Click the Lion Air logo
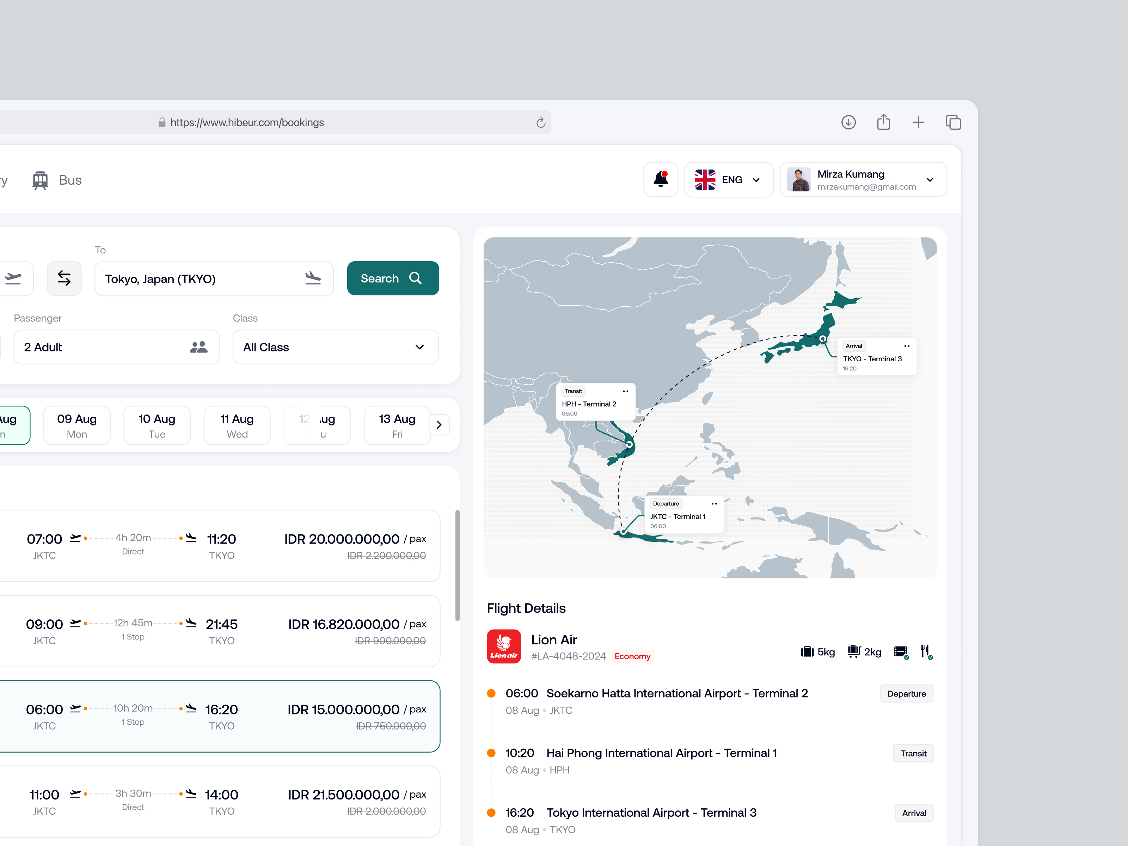The height and width of the screenshot is (846, 1128). [504, 646]
